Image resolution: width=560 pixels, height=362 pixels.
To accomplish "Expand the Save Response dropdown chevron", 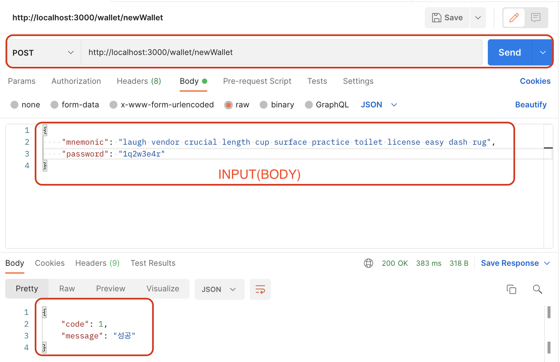I will [547, 263].
